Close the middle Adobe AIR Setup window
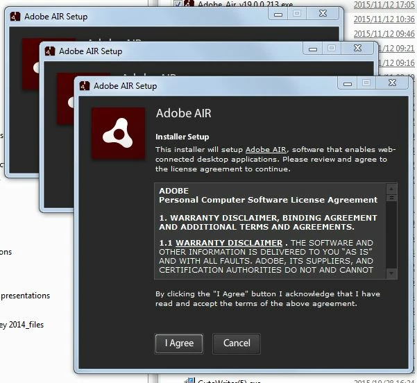 [x=358, y=48]
